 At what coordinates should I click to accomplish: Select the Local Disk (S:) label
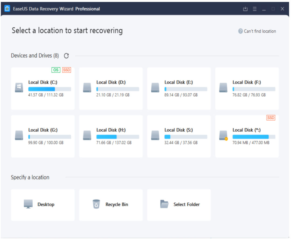tap(179, 130)
